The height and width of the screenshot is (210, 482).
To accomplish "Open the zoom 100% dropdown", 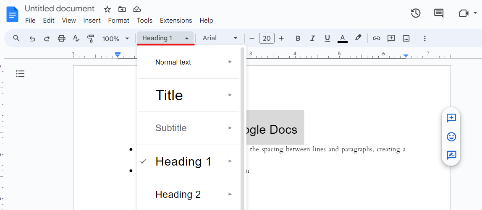I will tap(115, 39).
